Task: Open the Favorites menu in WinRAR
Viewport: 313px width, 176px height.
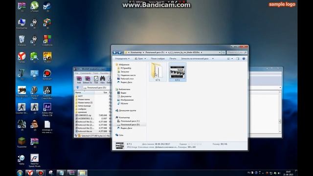Action: [x=104, y=73]
